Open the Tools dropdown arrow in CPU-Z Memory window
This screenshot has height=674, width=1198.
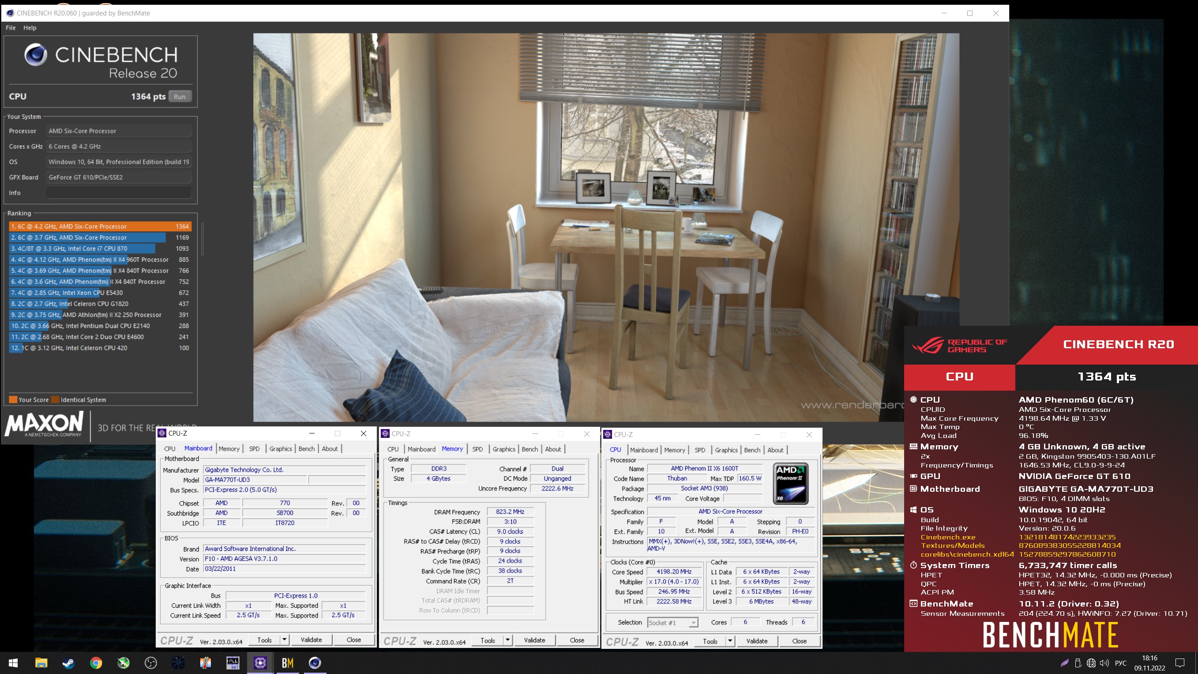pyautogui.click(x=507, y=640)
